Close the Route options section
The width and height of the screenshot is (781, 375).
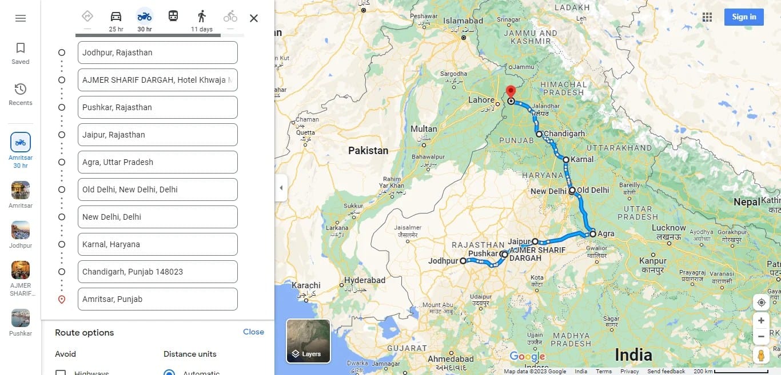click(x=253, y=332)
